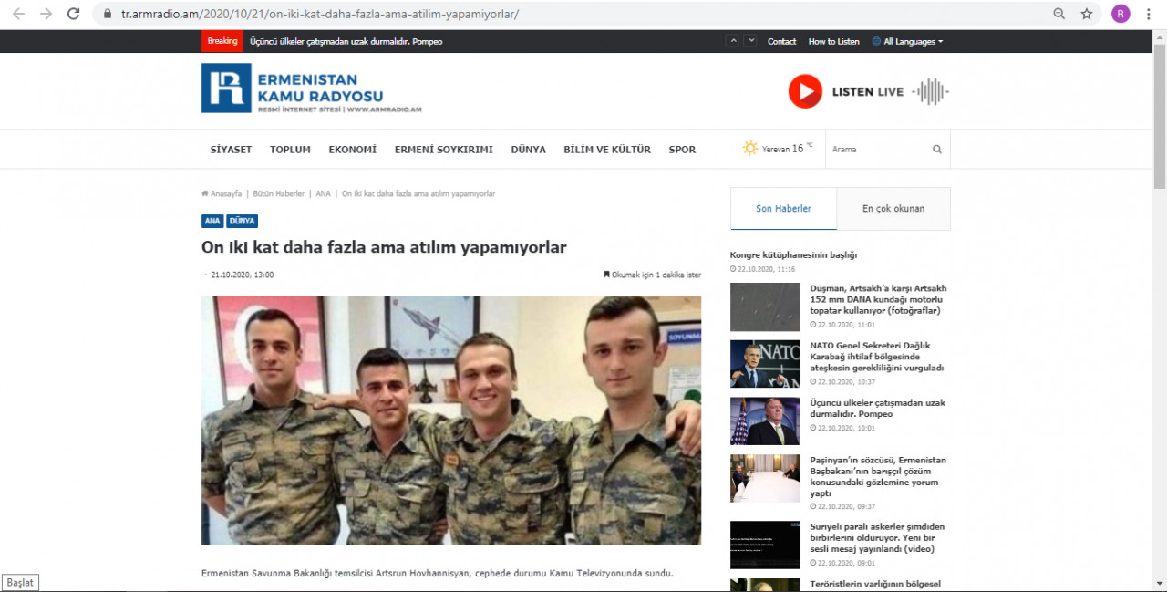The height and width of the screenshot is (592, 1167).
Task: Click the Ermenistan Kamu Radyosu logo
Action: pos(293,88)
